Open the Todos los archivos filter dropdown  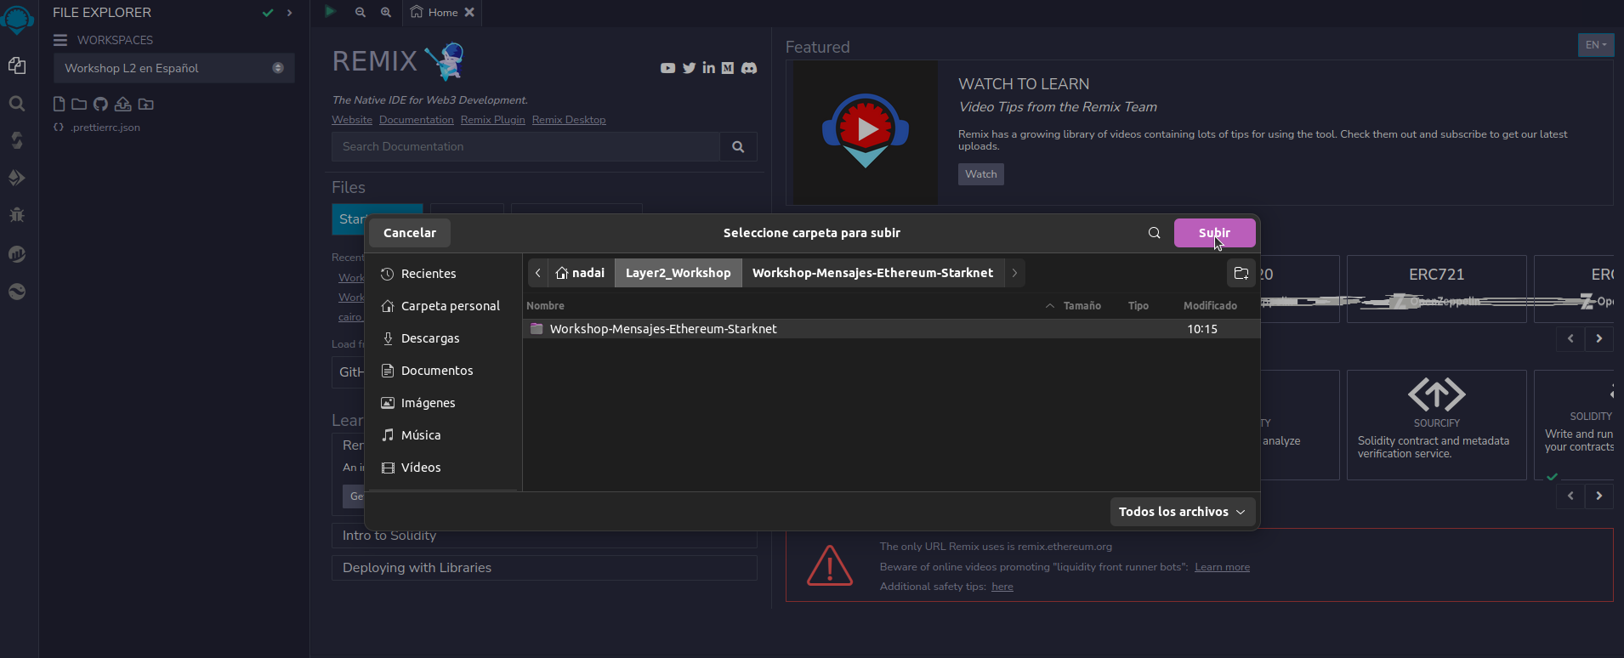tap(1183, 512)
